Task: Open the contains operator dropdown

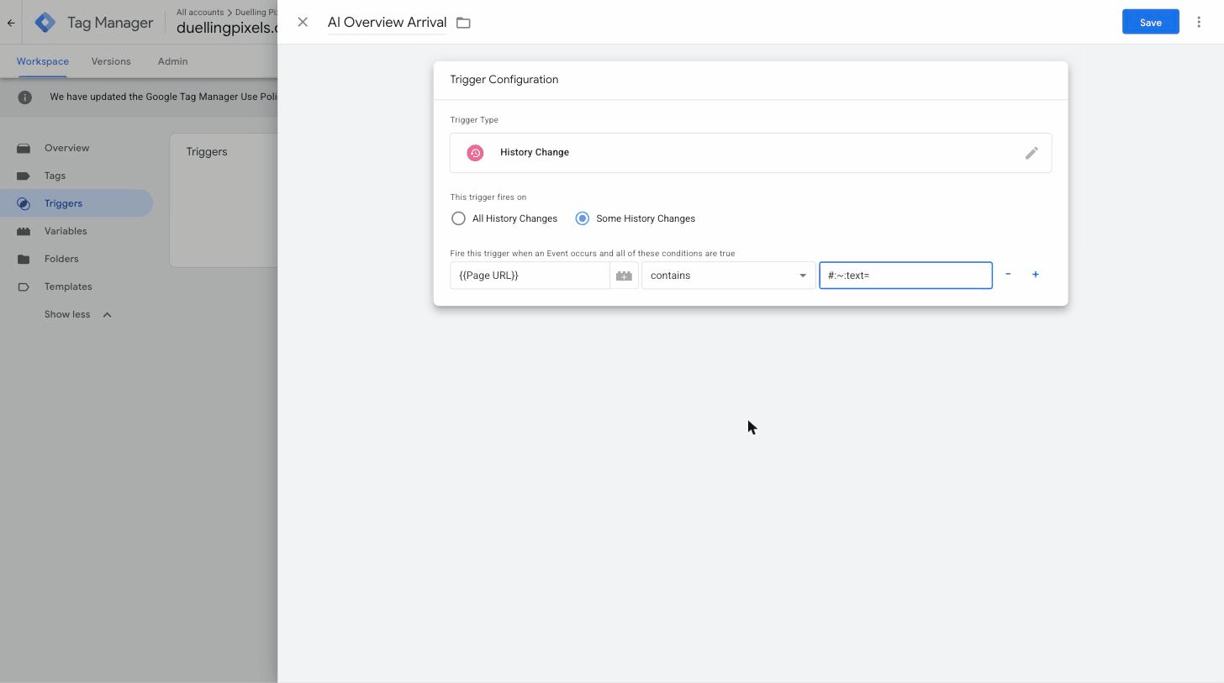Action: pos(728,276)
